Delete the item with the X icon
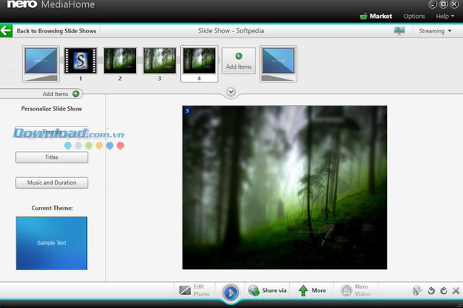Image resolution: width=463 pixels, height=308 pixels. 455,291
